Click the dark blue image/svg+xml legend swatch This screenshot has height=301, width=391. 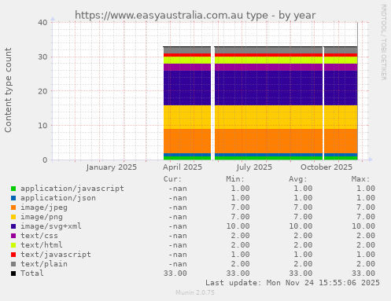[x=13, y=226]
